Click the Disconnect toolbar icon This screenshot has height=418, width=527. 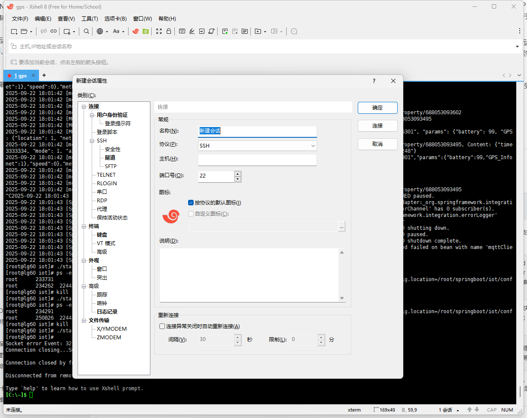click(x=44, y=31)
